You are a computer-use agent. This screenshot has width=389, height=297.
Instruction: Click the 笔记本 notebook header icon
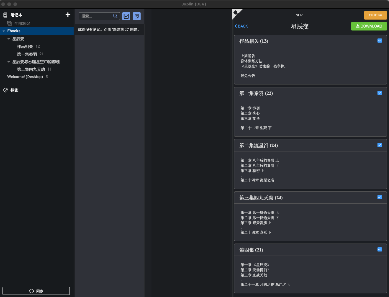5,15
